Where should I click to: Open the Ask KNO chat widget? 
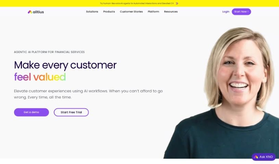click(264, 157)
